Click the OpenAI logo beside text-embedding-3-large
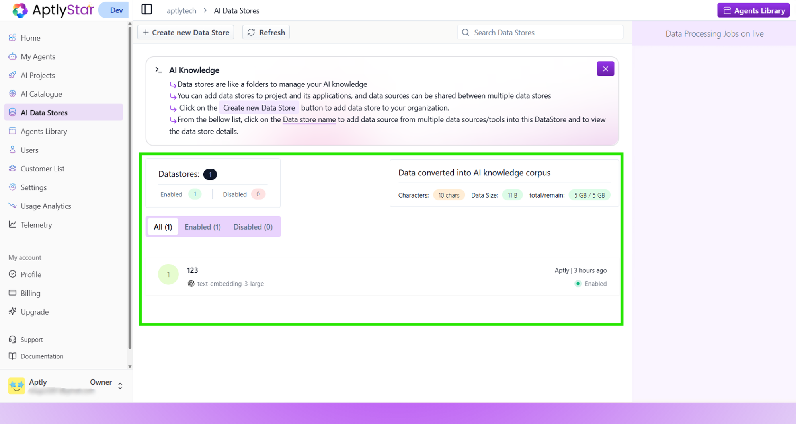 coord(191,283)
